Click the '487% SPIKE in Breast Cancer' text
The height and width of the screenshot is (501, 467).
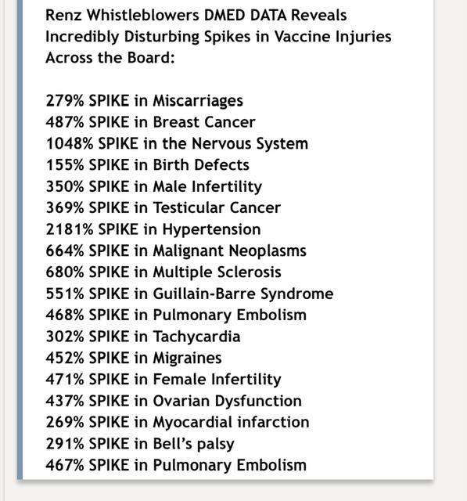[150, 122]
